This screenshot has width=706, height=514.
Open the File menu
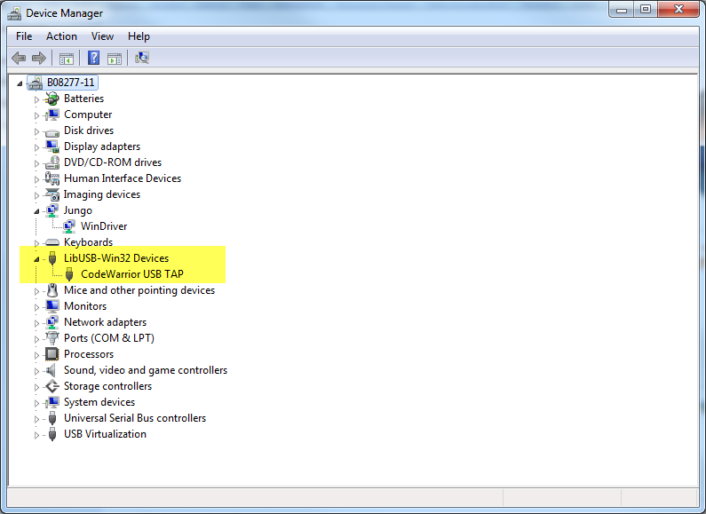(24, 36)
